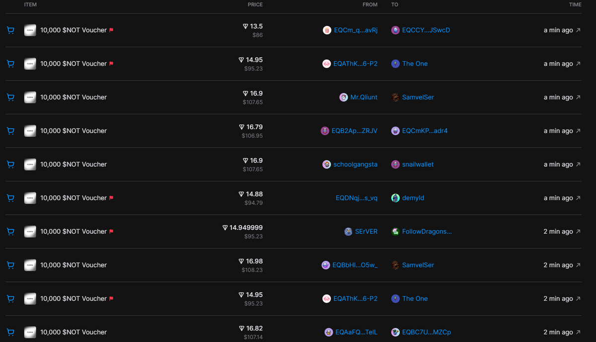The height and width of the screenshot is (342, 596).
Task: Open 10,000 $NOT Voucher in 14.88 row
Action: pos(74,198)
